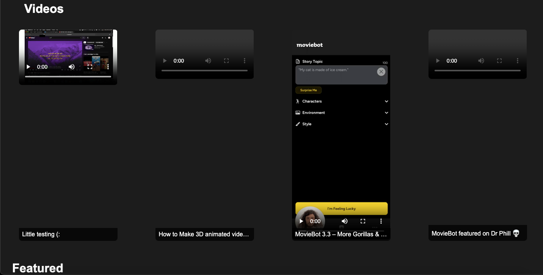Image resolution: width=543 pixels, height=275 pixels.
Task: Click the Surprise Me button
Action: pos(308,90)
